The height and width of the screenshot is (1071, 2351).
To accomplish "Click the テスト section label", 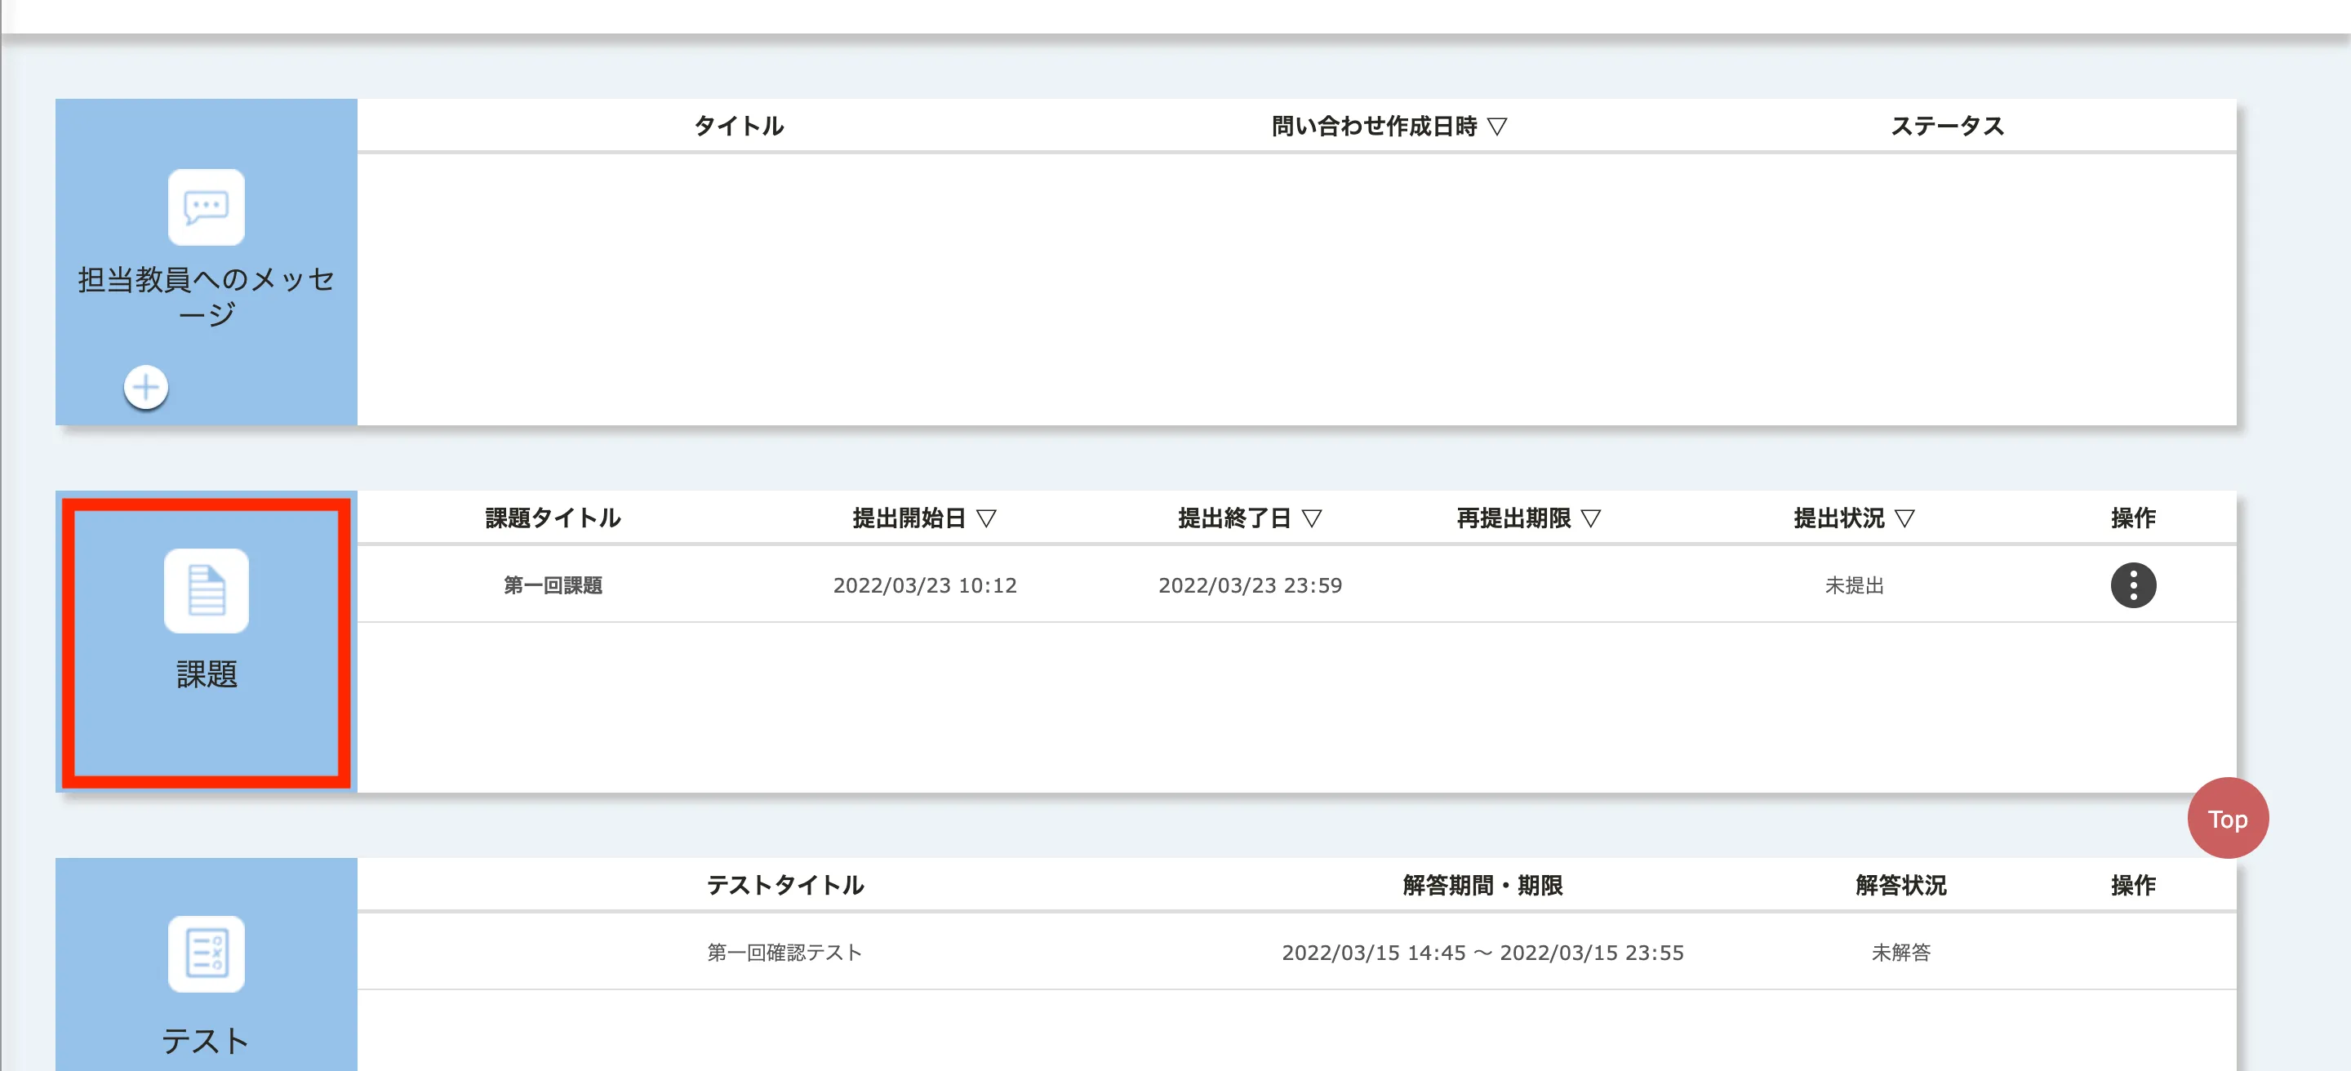I will click(206, 1041).
